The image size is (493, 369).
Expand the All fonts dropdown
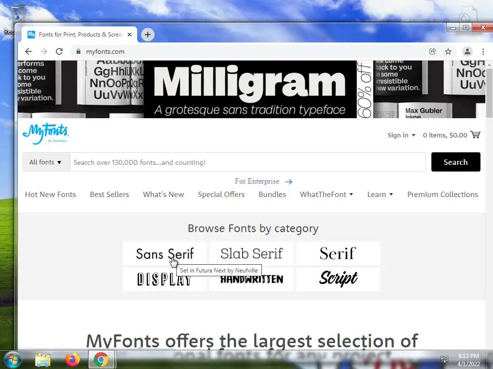(46, 162)
